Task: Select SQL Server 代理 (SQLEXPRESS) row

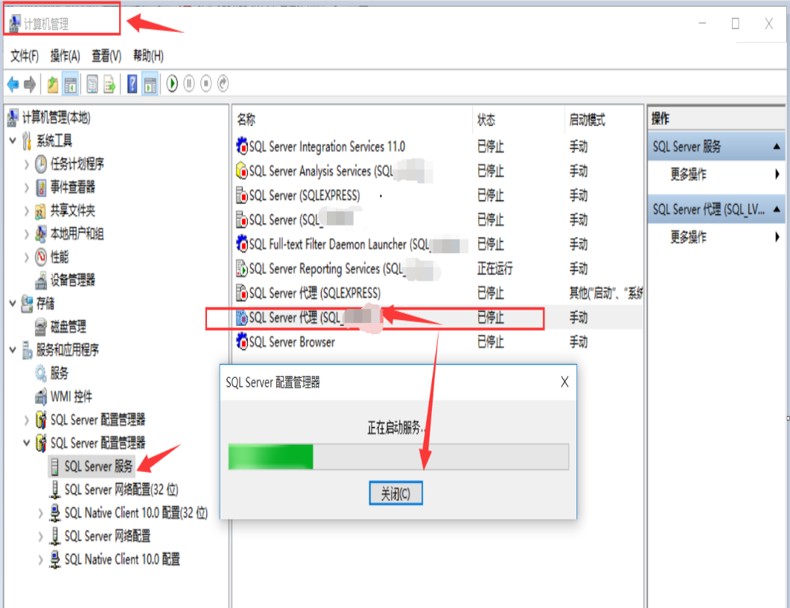Action: click(x=439, y=293)
